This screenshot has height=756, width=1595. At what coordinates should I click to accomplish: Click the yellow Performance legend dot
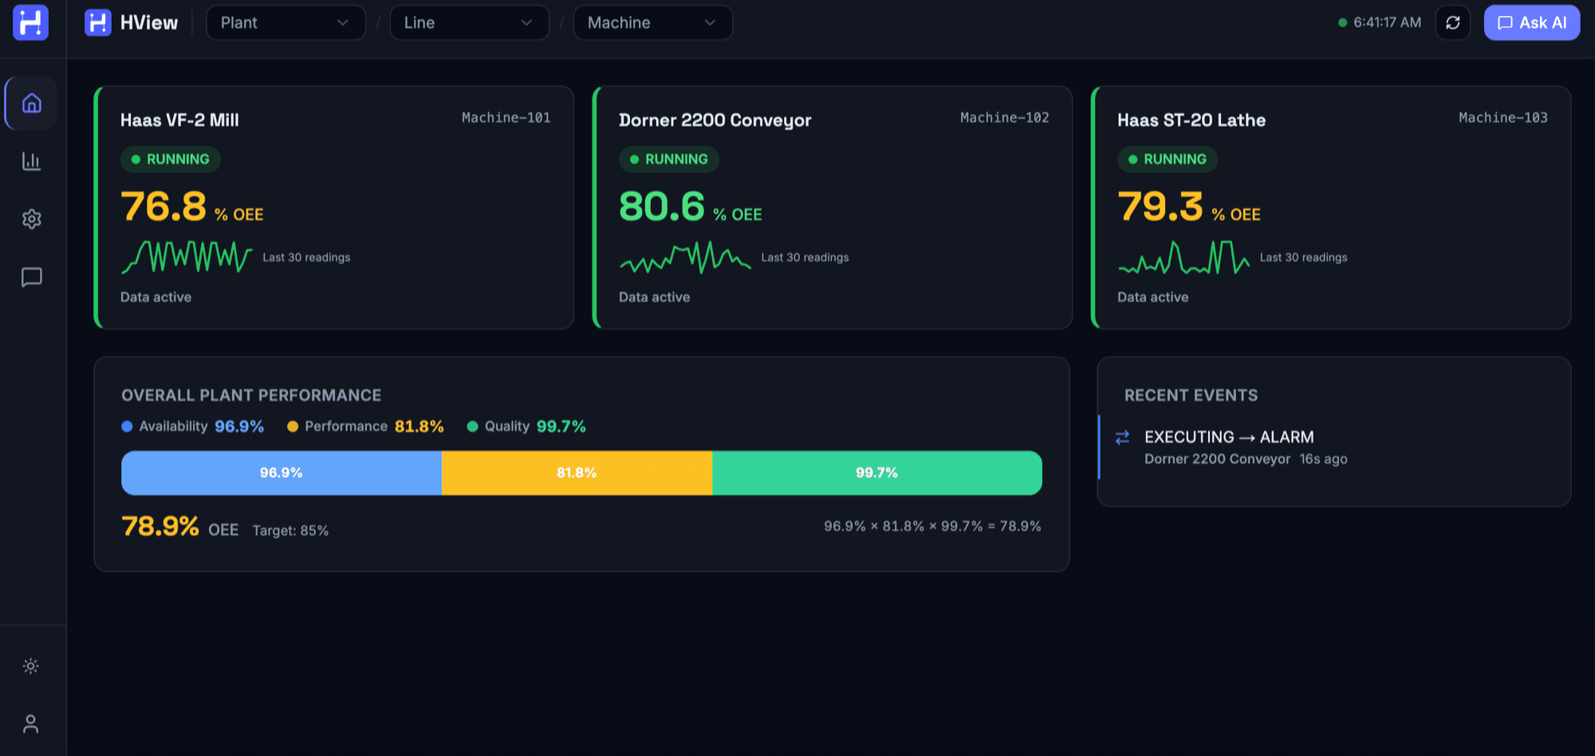click(293, 427)
